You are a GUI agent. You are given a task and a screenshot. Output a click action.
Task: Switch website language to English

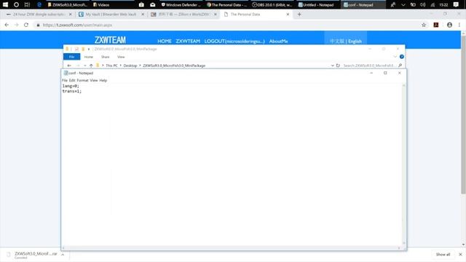(355, 41)
